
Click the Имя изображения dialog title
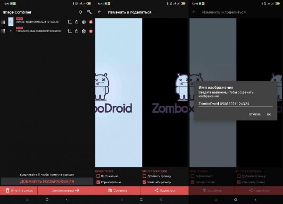[216, 88]
